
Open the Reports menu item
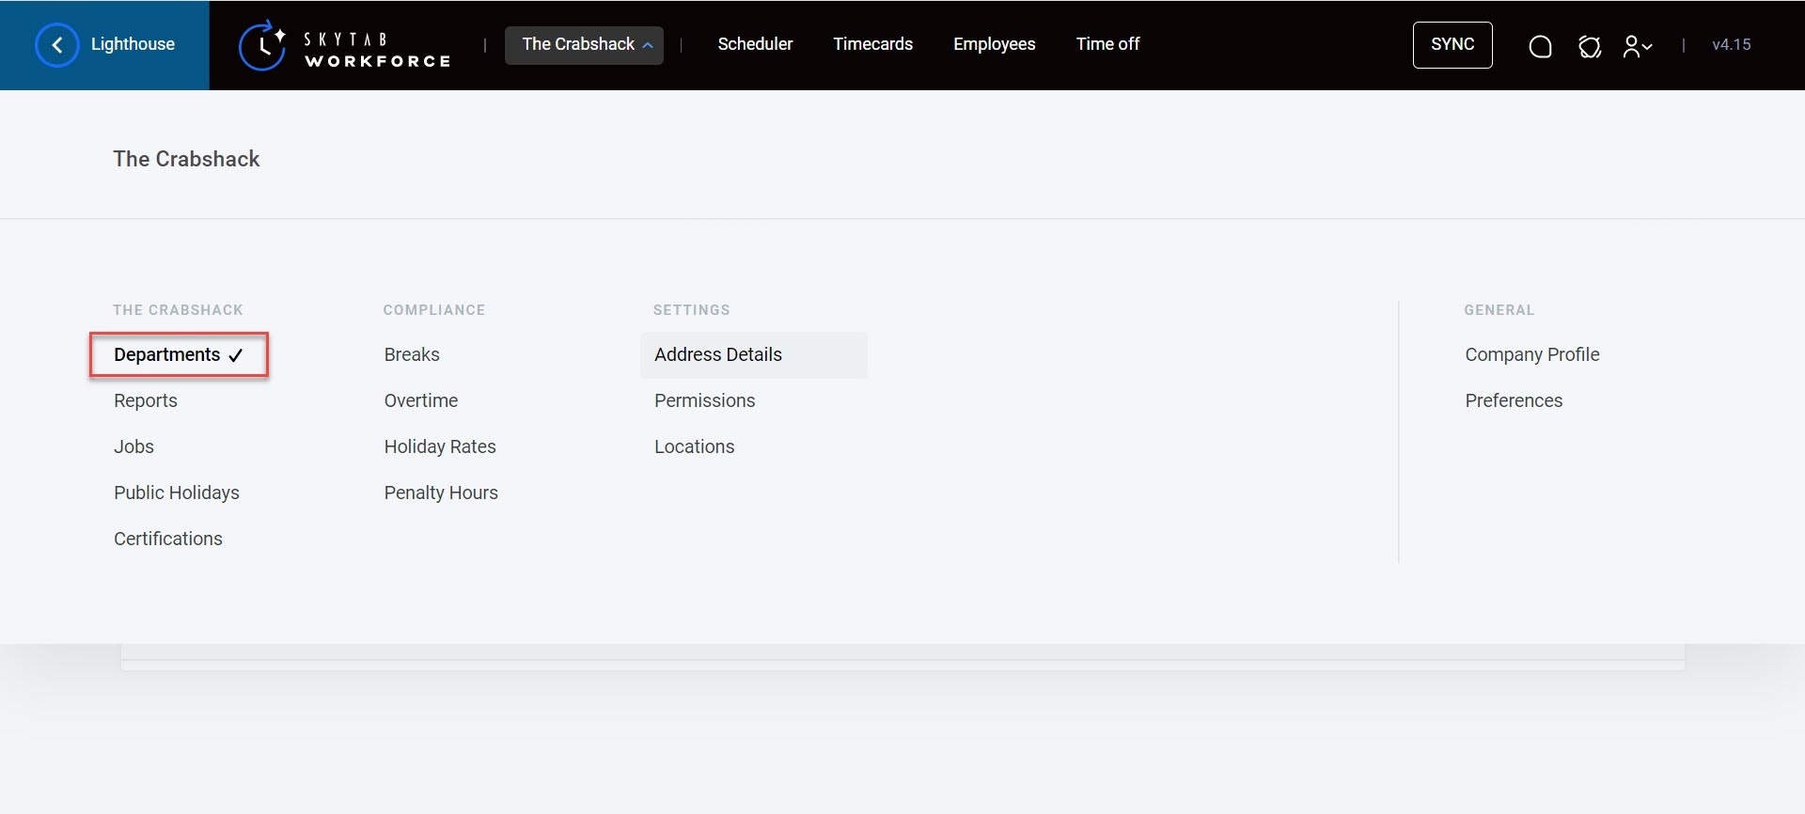(x=146, y=400)
